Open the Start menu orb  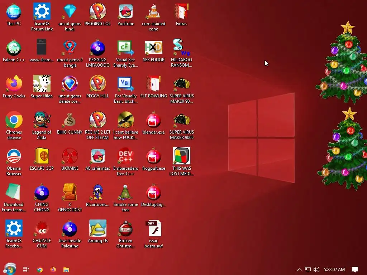(x=10, y=269)
